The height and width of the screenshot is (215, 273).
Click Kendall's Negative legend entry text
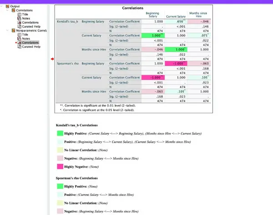click(x=101, y=159)
